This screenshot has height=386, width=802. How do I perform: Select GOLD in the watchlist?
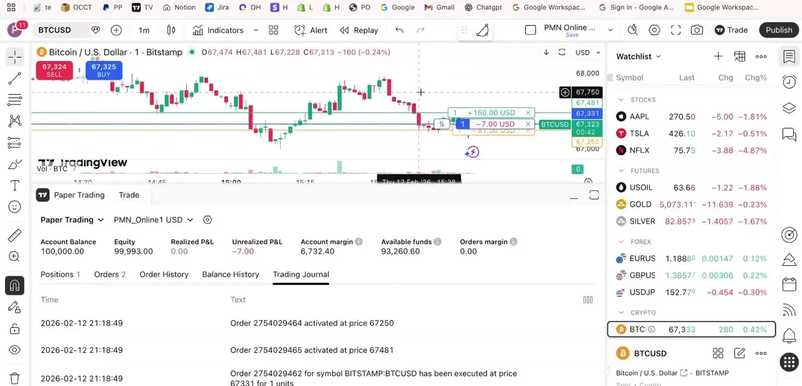692,204
